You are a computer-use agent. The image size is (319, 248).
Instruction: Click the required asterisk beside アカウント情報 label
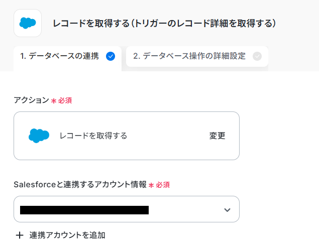coord(151,185)
